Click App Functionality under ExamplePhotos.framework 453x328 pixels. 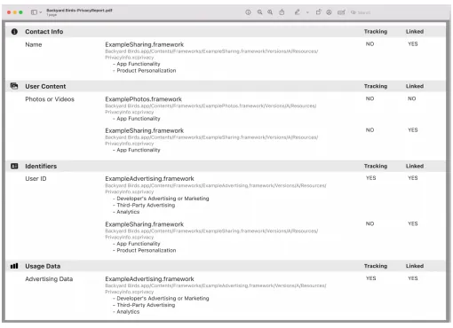pos(139,119)
